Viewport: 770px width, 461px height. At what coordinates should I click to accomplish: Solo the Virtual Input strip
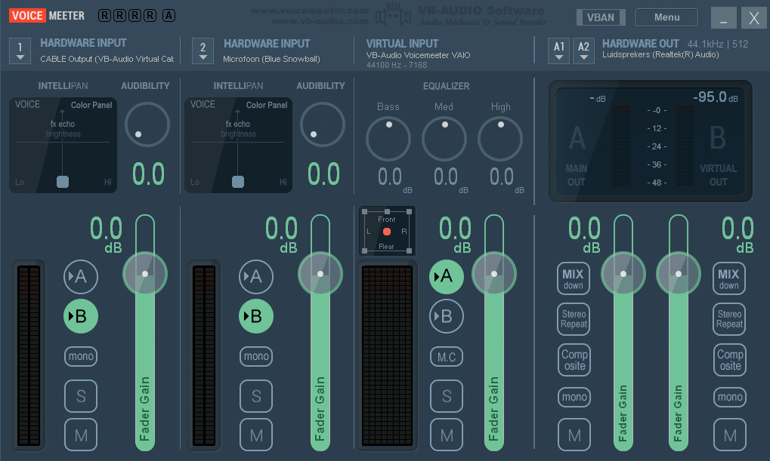click(x=447, y=396)
